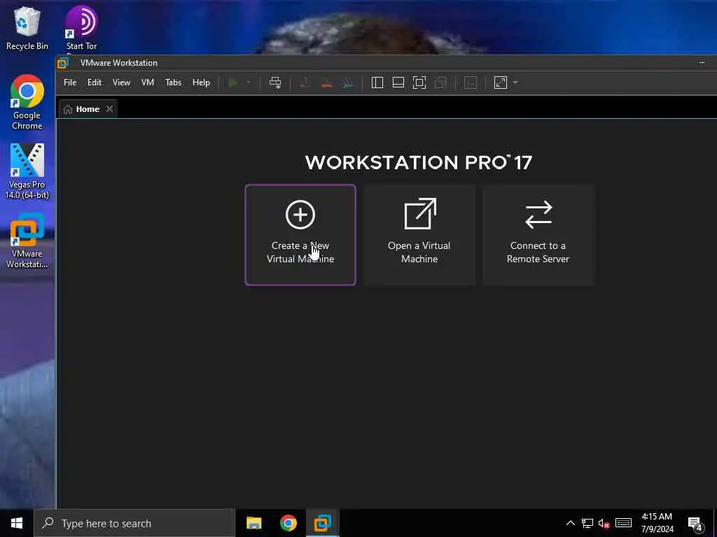This screenshot has height=537, width=717.
Task: Show hidden system tray icons chevron
Action: [571, 523]
